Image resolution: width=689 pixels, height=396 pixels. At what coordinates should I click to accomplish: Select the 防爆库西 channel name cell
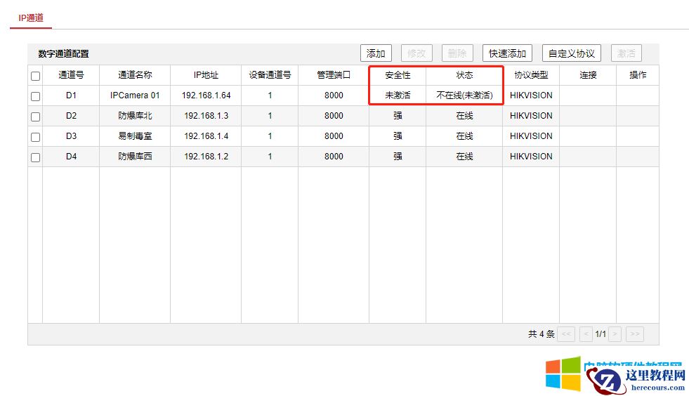click(x=135, y=157)
